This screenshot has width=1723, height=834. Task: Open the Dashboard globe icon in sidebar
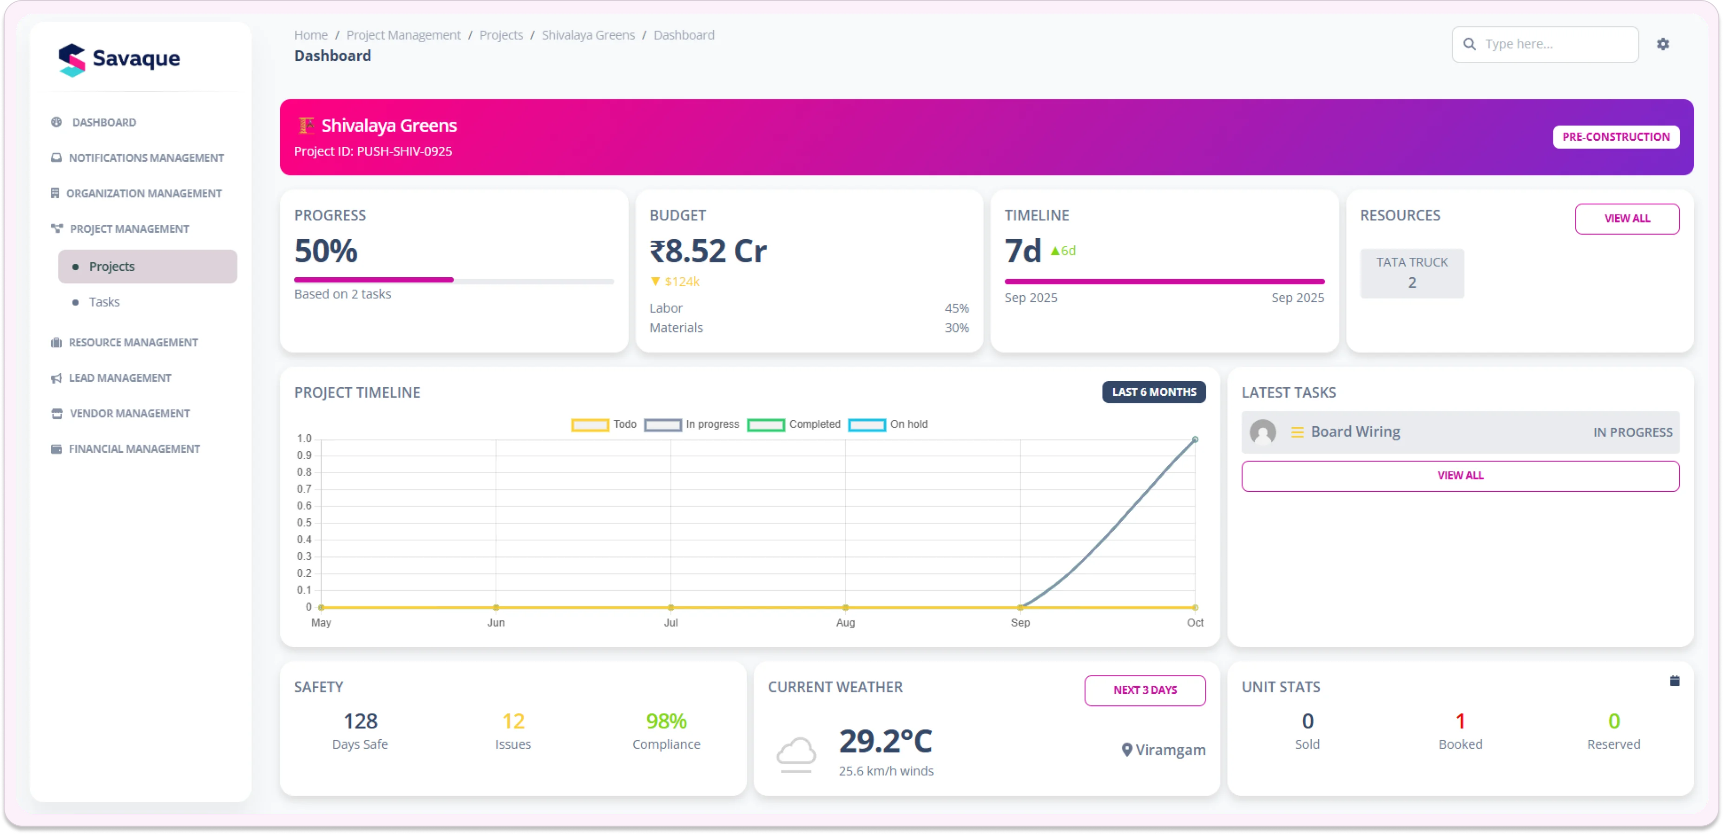[56, 122]
